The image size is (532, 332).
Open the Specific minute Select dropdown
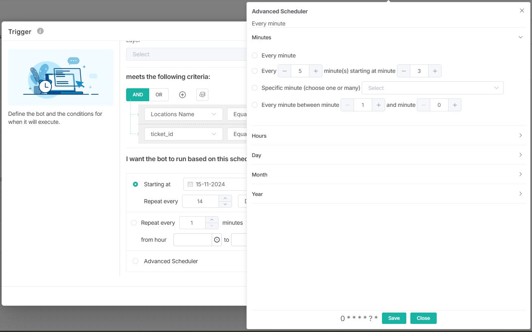tap(432, 88)
